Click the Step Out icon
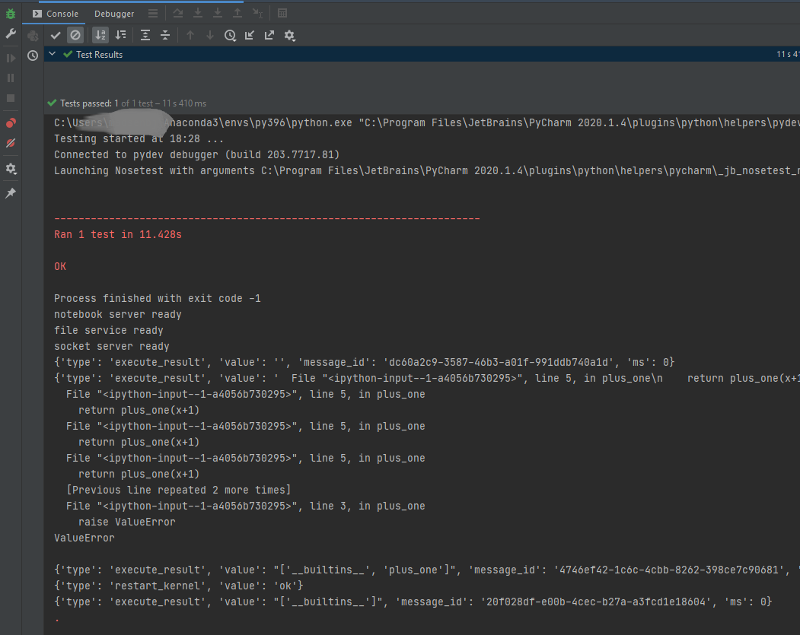The height and width of the screenshot is (635, 800). (x=237, y=13)
